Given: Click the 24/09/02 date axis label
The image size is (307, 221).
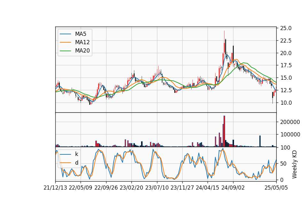Looking at the screenshot, I should point(233,188).
